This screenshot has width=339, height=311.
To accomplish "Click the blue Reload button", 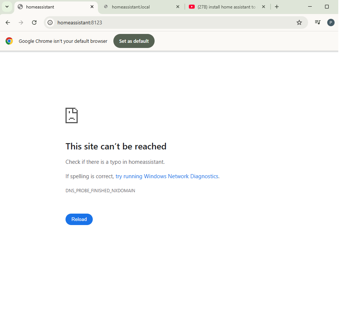I will pyautogui.click(x=79, y=219).
